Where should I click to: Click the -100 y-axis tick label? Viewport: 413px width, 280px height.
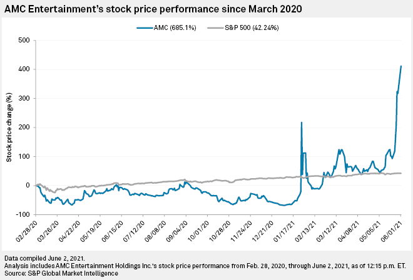point(23,214)
